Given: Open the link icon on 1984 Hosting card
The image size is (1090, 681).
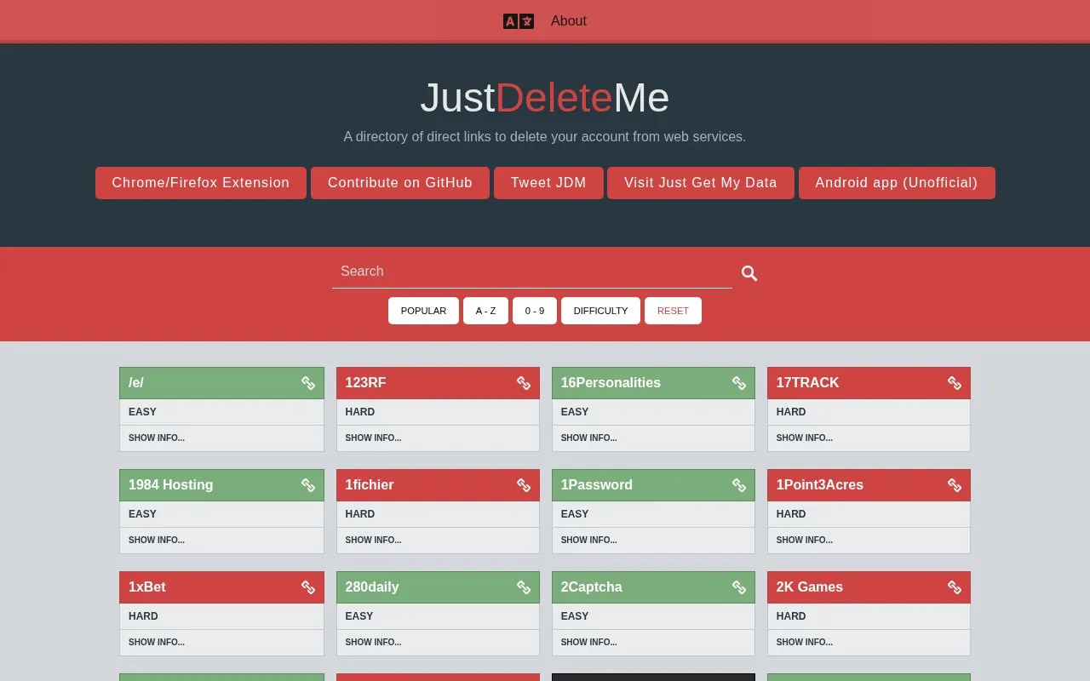Looking at the screenshot, I should (x=308, y=485).
